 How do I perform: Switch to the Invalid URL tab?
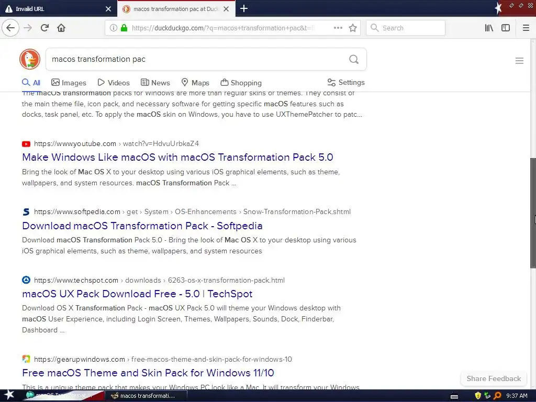pyautogui.click(x=54, y=8)
